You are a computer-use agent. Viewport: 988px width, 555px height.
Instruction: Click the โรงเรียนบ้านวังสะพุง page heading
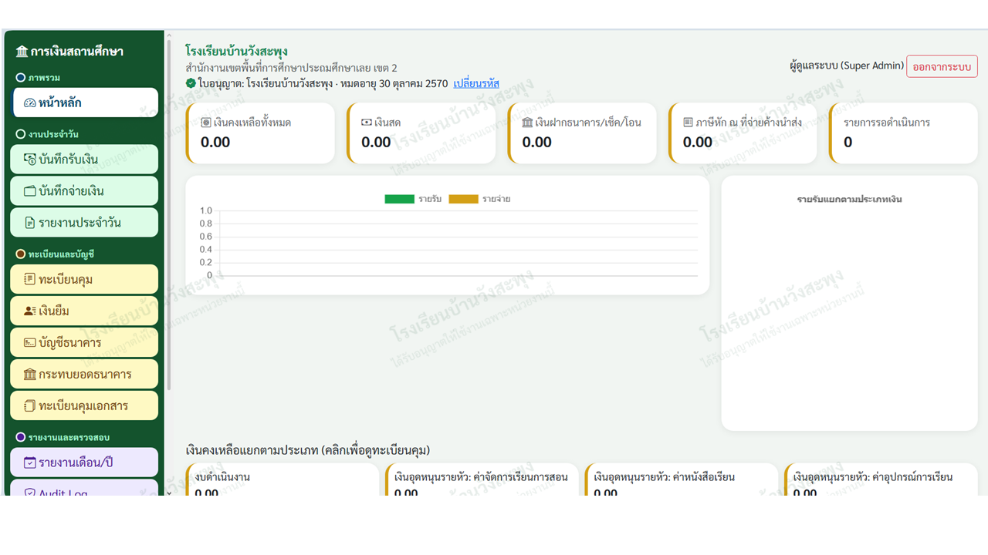236,52
